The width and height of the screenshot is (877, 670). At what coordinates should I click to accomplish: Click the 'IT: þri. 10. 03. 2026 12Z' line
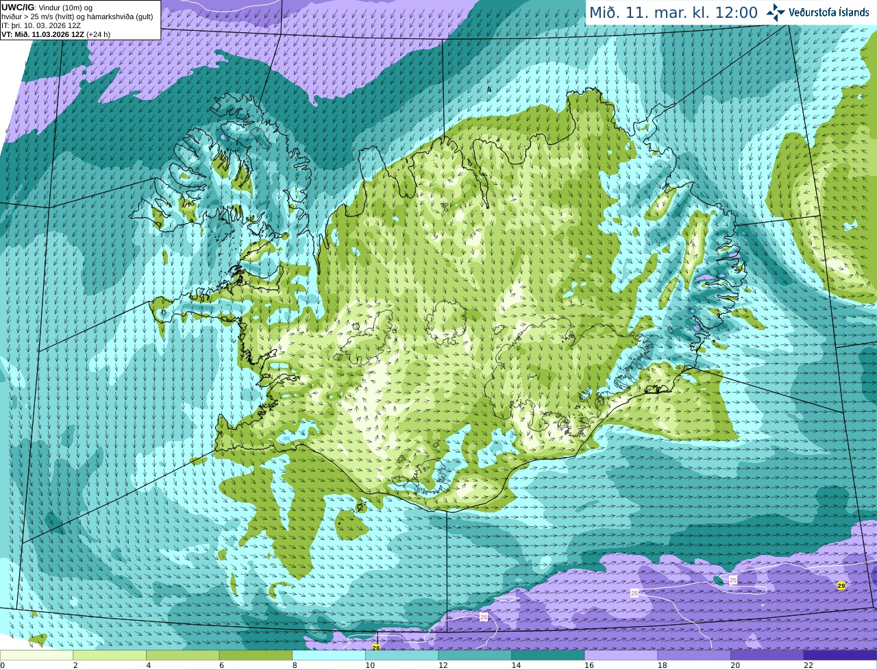pos(41,25)
